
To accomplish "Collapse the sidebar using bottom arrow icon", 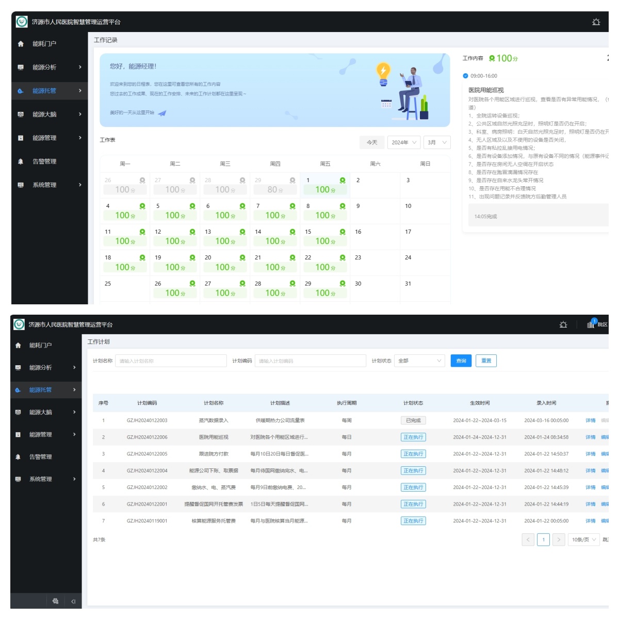I will [x=73, y=601].
